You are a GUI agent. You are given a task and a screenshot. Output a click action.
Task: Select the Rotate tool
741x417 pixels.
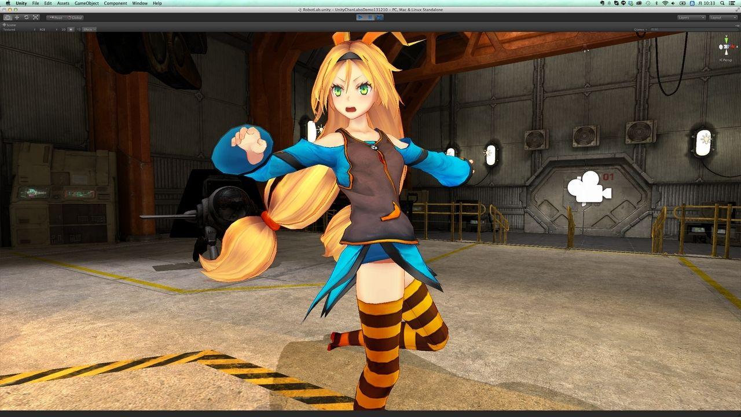tap(26, 17)
